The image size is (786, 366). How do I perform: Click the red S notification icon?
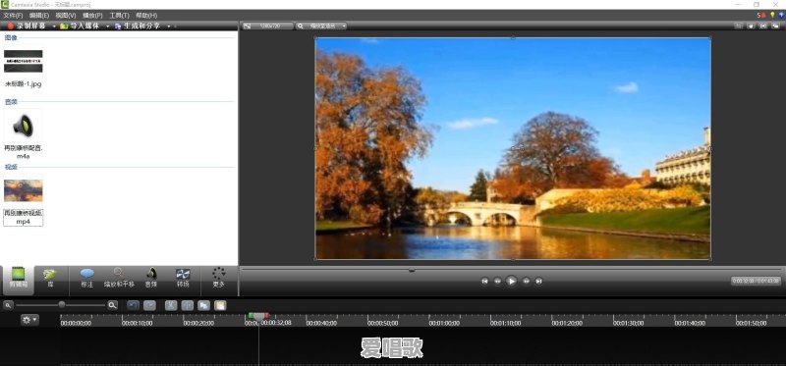click(x=761, y=16)
